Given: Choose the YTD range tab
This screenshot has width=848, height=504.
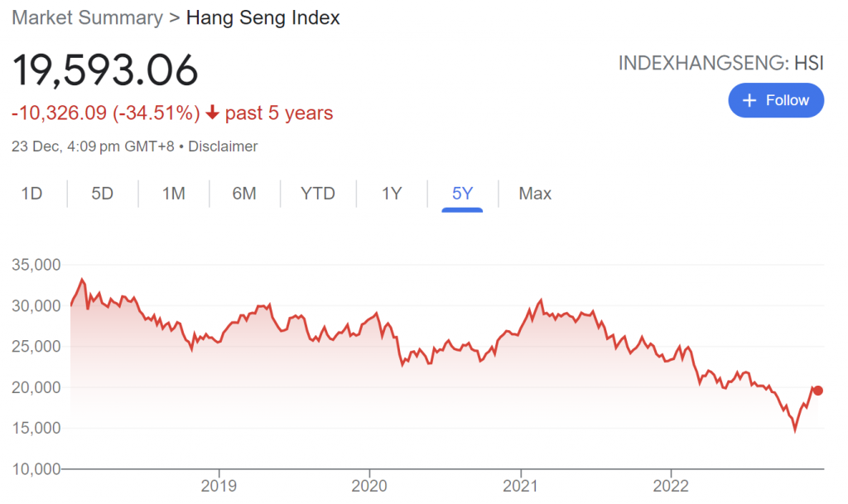Looking at the screenshot, I should 318,194.
